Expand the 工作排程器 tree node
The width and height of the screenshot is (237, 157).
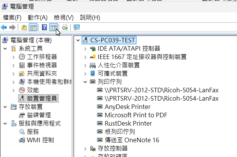[x=14, y=57]
